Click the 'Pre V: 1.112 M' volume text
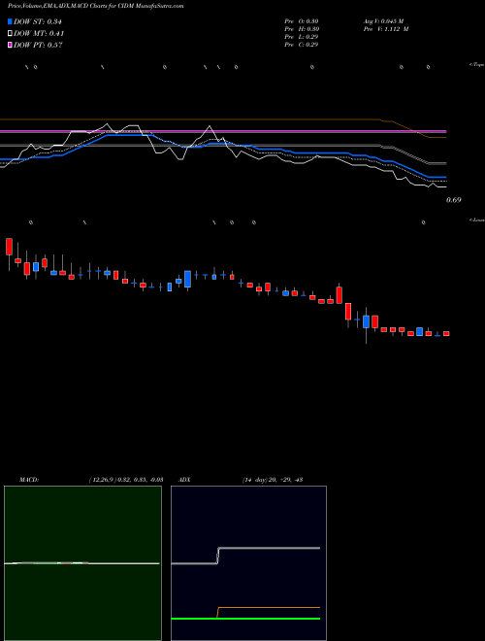The height and width of the screenshot is (641, 485). 386,29
